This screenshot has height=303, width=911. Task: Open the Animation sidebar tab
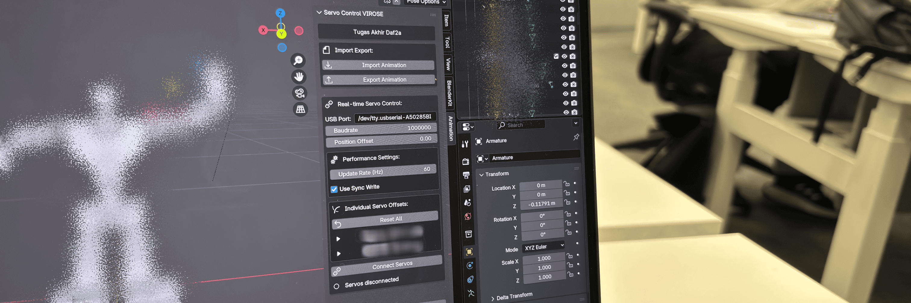coord(451,128)
